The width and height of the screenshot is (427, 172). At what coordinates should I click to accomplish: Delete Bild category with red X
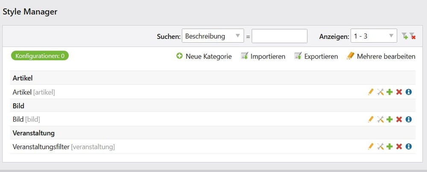click(x=399, y=119)
